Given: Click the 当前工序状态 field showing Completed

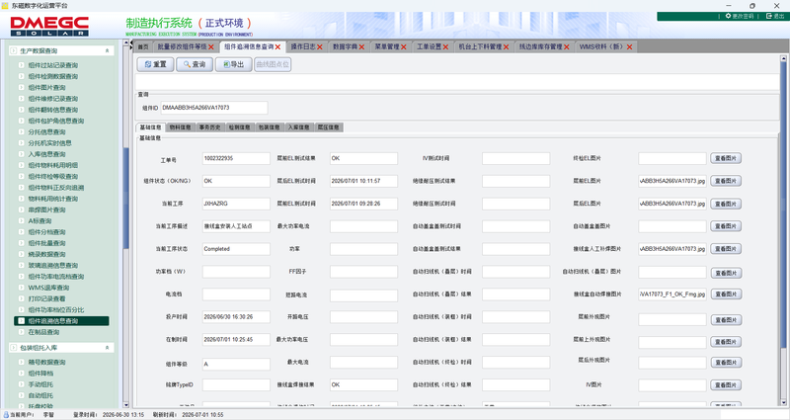Looking at the screenshot, I should coord(236,249).
